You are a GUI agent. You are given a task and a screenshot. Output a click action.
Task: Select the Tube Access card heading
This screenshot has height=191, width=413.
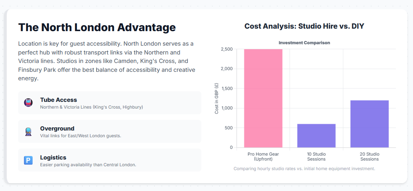click(x=59, y=100)
